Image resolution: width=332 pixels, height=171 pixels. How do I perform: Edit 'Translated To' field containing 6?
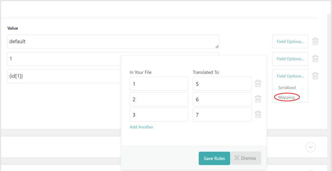click(222, 99)
